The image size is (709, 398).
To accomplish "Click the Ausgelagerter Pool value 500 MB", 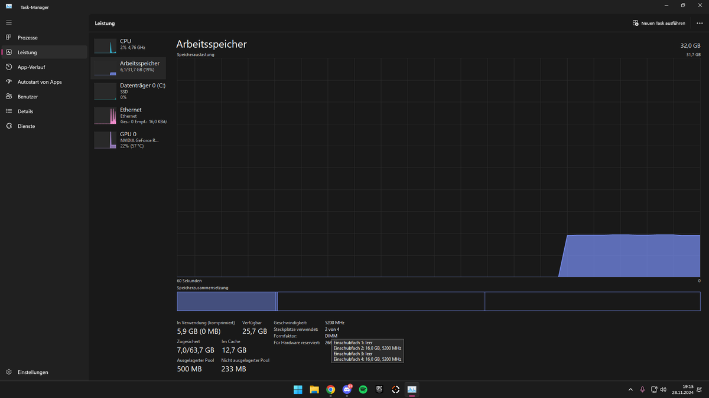I will (189, 369).
